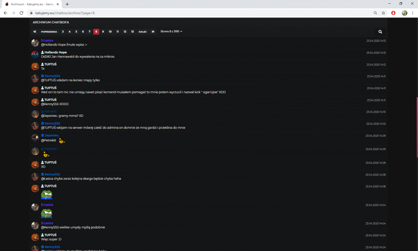Click ARCHIWUM CHATBOX'A heading
This screenshot has width=418, height=251.
pyautogui.click(x=51, y=23)
